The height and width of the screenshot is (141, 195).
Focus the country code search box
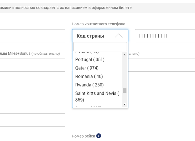pos(100,47)
